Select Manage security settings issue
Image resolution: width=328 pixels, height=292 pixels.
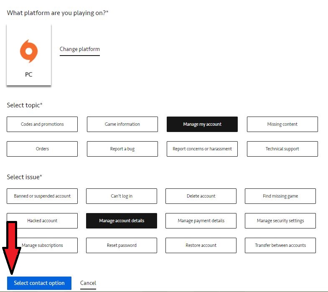[x=280, y=221]
